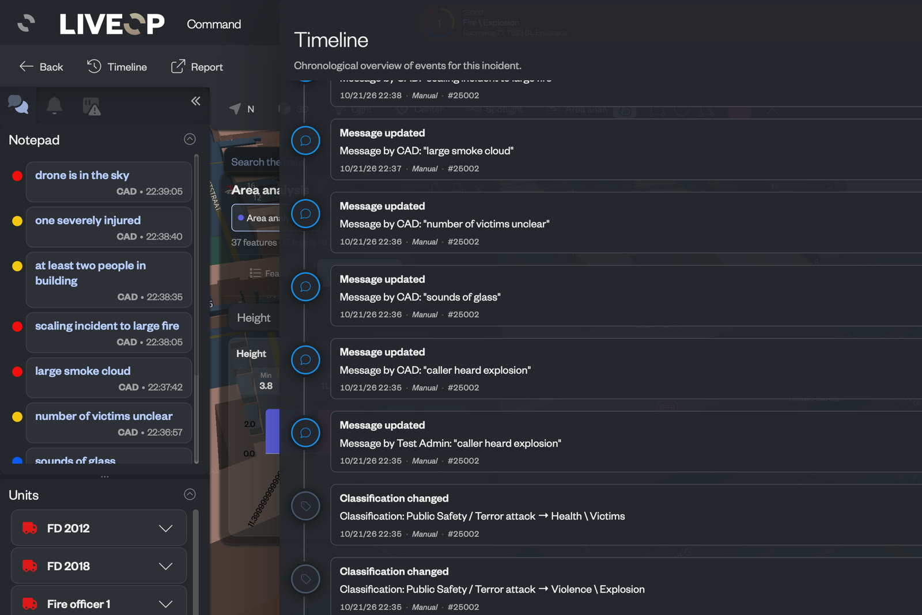Click the LiveOp spinner logo icon
922x615 pixels.
tap(26, 23)
